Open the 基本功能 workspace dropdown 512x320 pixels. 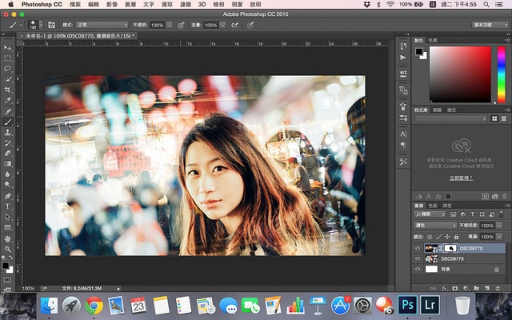[490, 25]
